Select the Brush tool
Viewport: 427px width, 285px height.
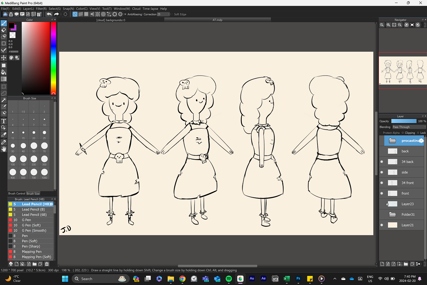coord(4,23)
